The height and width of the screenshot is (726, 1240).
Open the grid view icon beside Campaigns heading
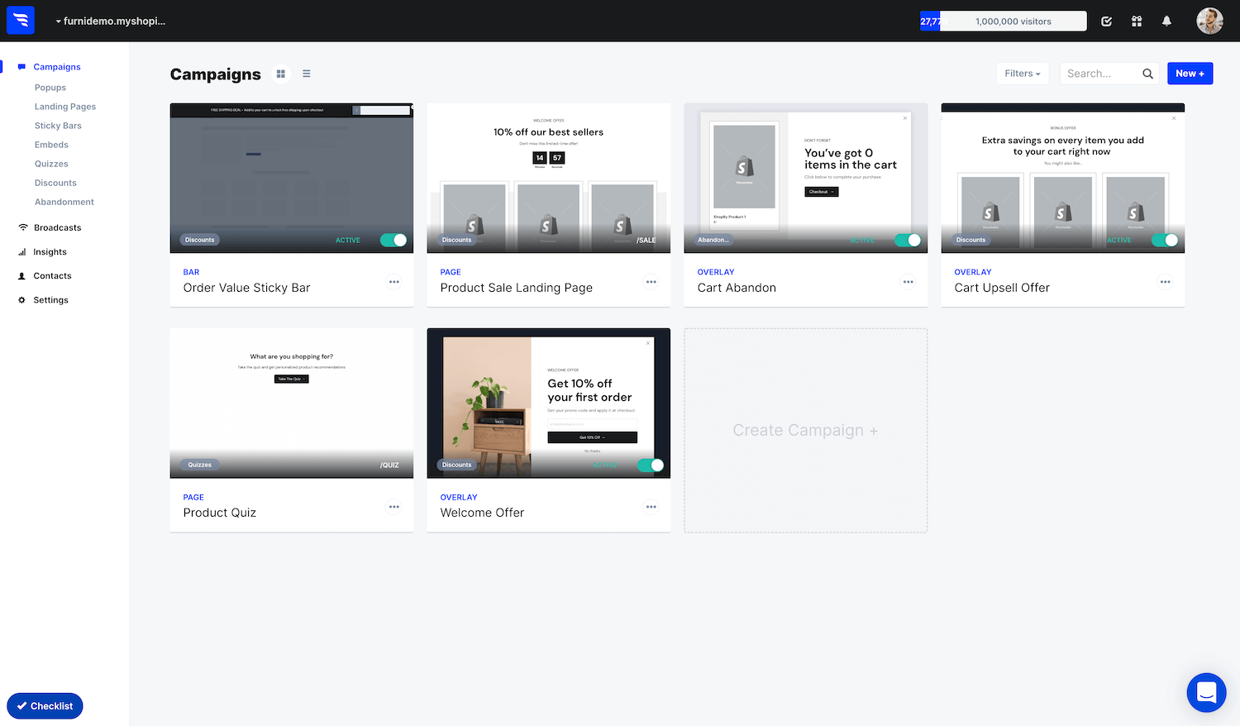281,74
